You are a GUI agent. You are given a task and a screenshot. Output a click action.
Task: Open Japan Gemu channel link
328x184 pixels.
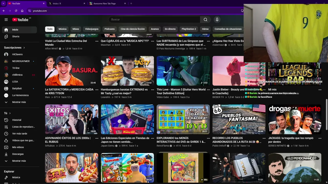pos(108,146)
